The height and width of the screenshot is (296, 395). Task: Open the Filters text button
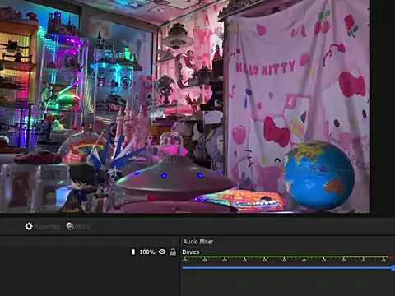click(x=82, y=227)
